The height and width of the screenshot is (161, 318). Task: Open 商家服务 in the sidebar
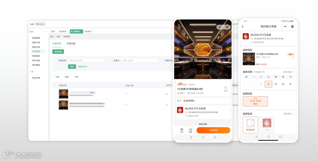click(36, 56)
